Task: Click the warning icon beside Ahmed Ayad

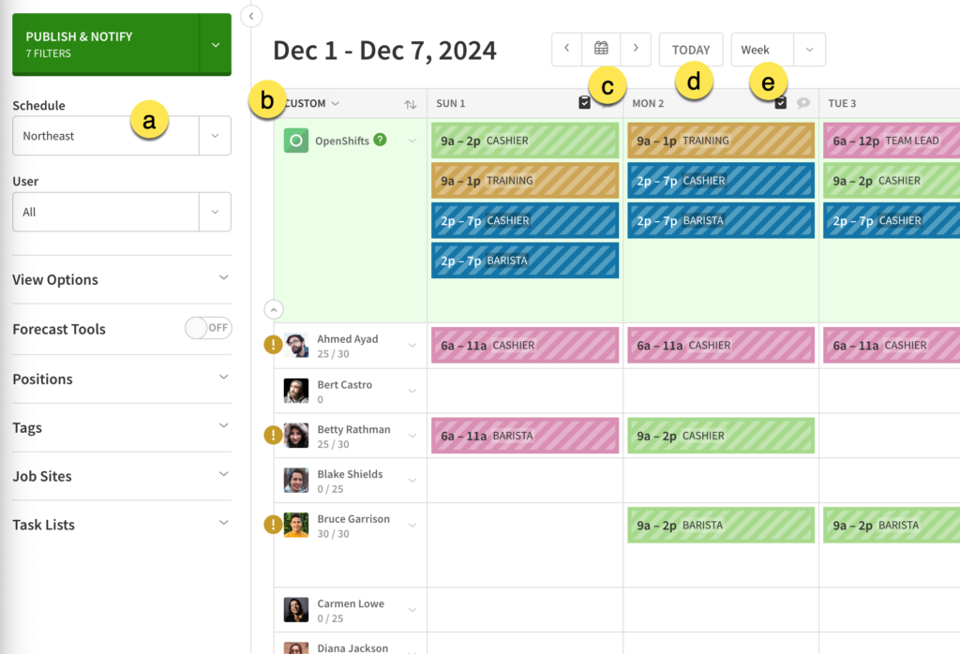Action: click(273, 344)
